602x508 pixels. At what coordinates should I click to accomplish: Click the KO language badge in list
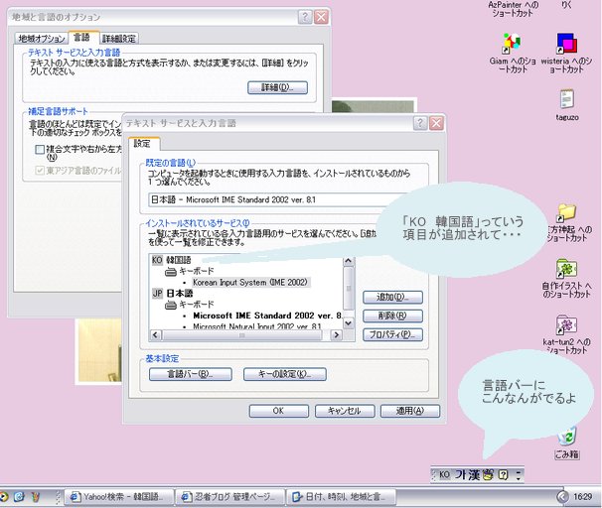pos(157,260)
